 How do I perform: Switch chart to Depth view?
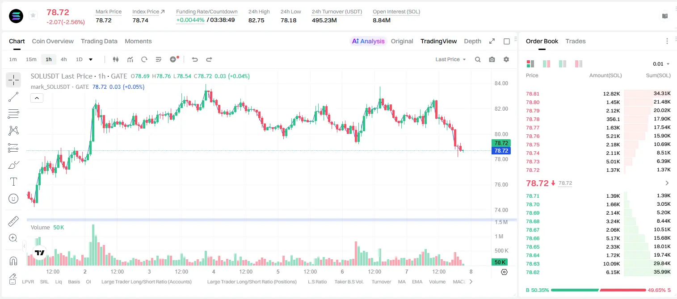pos(472,41)
